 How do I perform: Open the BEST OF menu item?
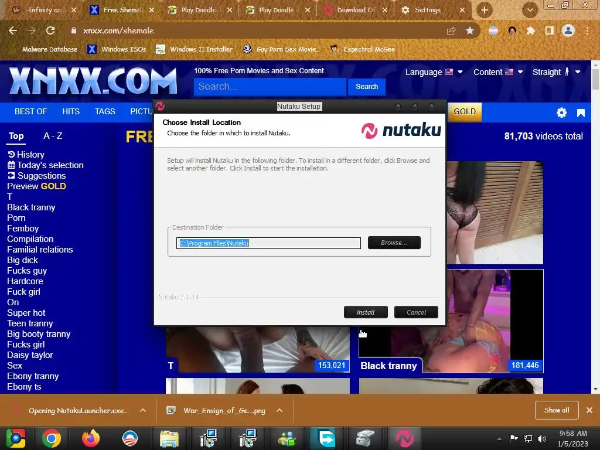30,112
